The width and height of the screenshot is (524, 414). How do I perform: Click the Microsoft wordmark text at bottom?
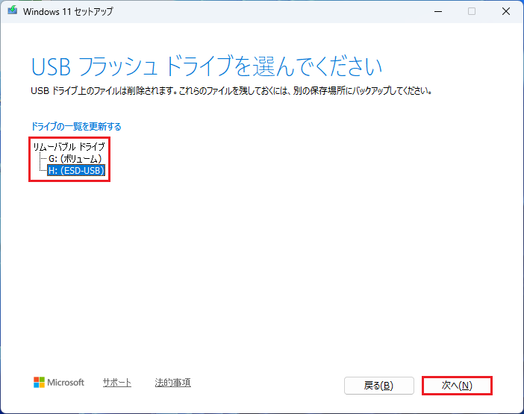66,383
